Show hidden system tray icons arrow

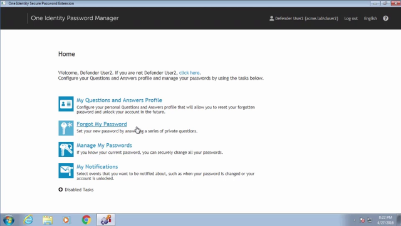click(x=354, y=220)
